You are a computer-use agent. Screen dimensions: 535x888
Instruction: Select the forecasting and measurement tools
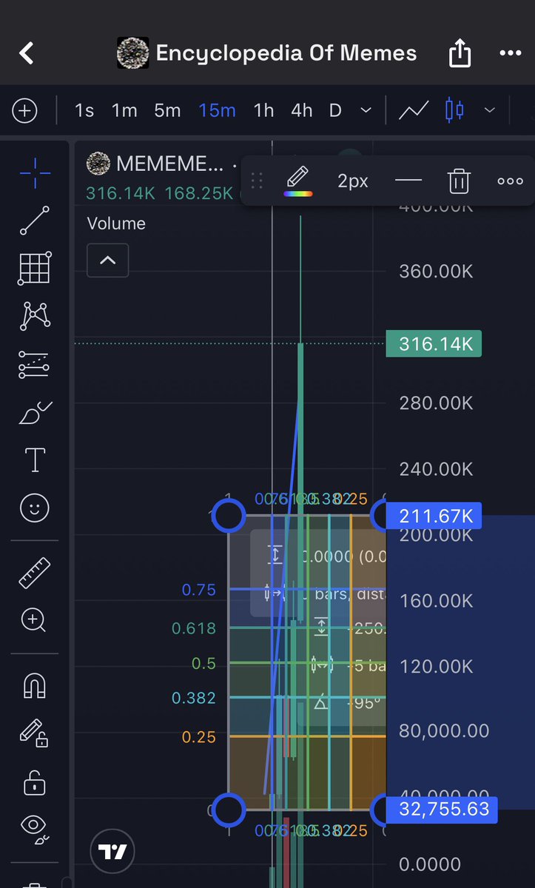pyautogui.click(x=35, y=365)
